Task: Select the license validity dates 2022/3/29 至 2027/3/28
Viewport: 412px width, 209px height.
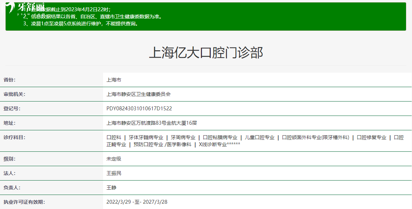Action: tap(138, 202)
